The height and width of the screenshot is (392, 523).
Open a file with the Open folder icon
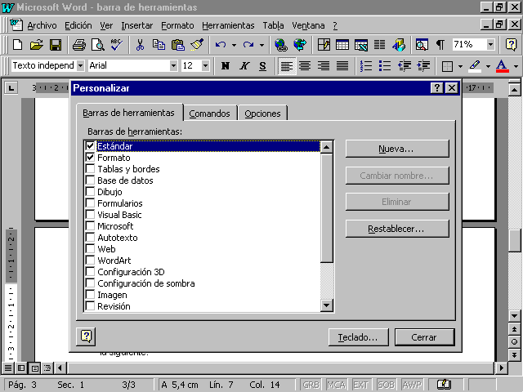click(x=37, y=44)
